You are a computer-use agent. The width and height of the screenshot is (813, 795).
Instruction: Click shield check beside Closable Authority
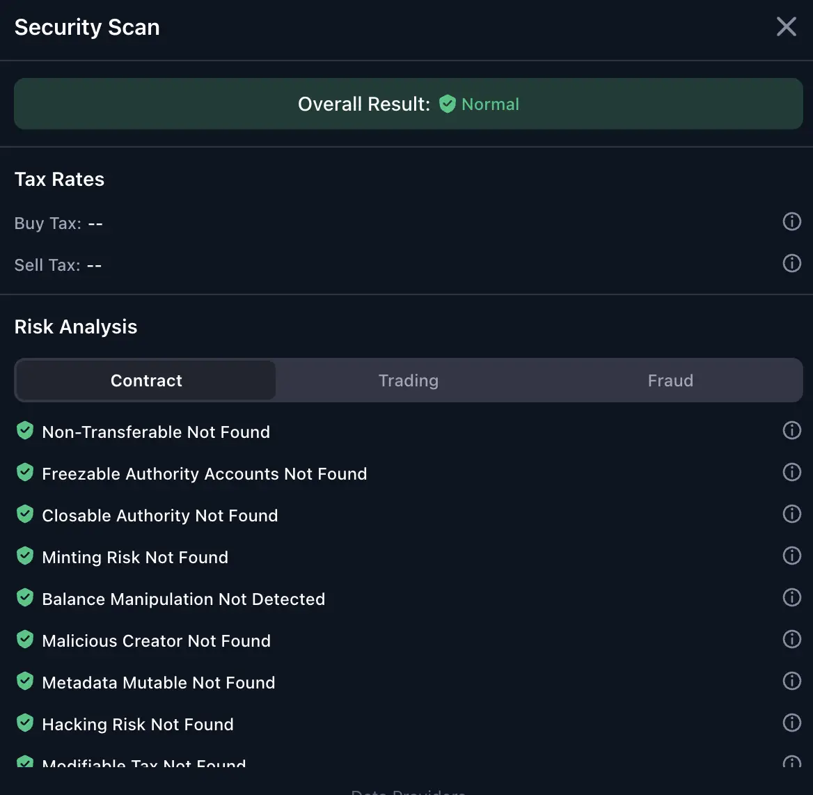[x=25, y=514]
